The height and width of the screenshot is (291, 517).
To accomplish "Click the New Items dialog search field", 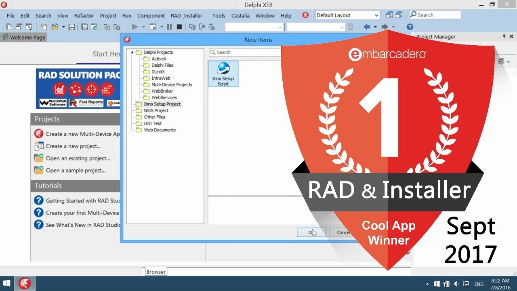I will pos(245,52).
